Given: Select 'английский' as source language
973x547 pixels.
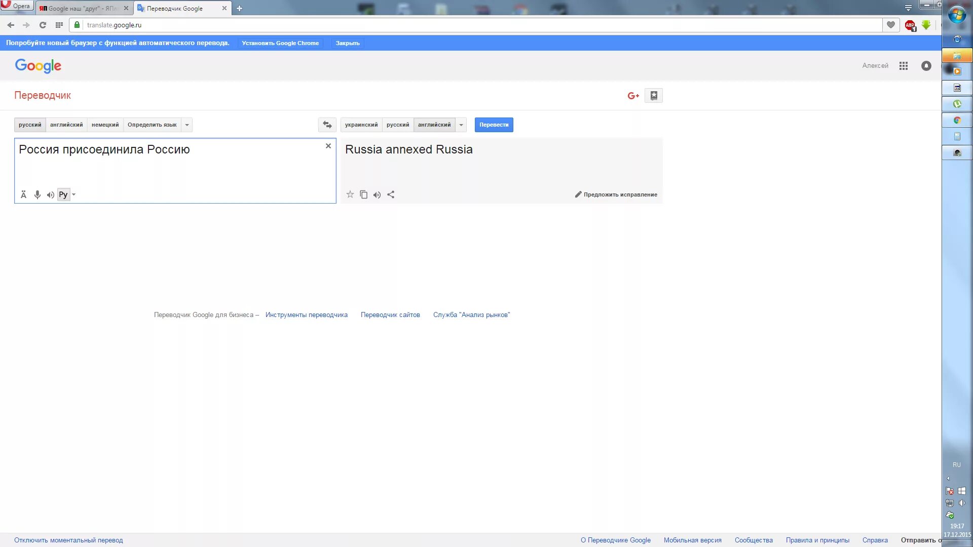Looking at the screenshot, I should coord(66,125).
